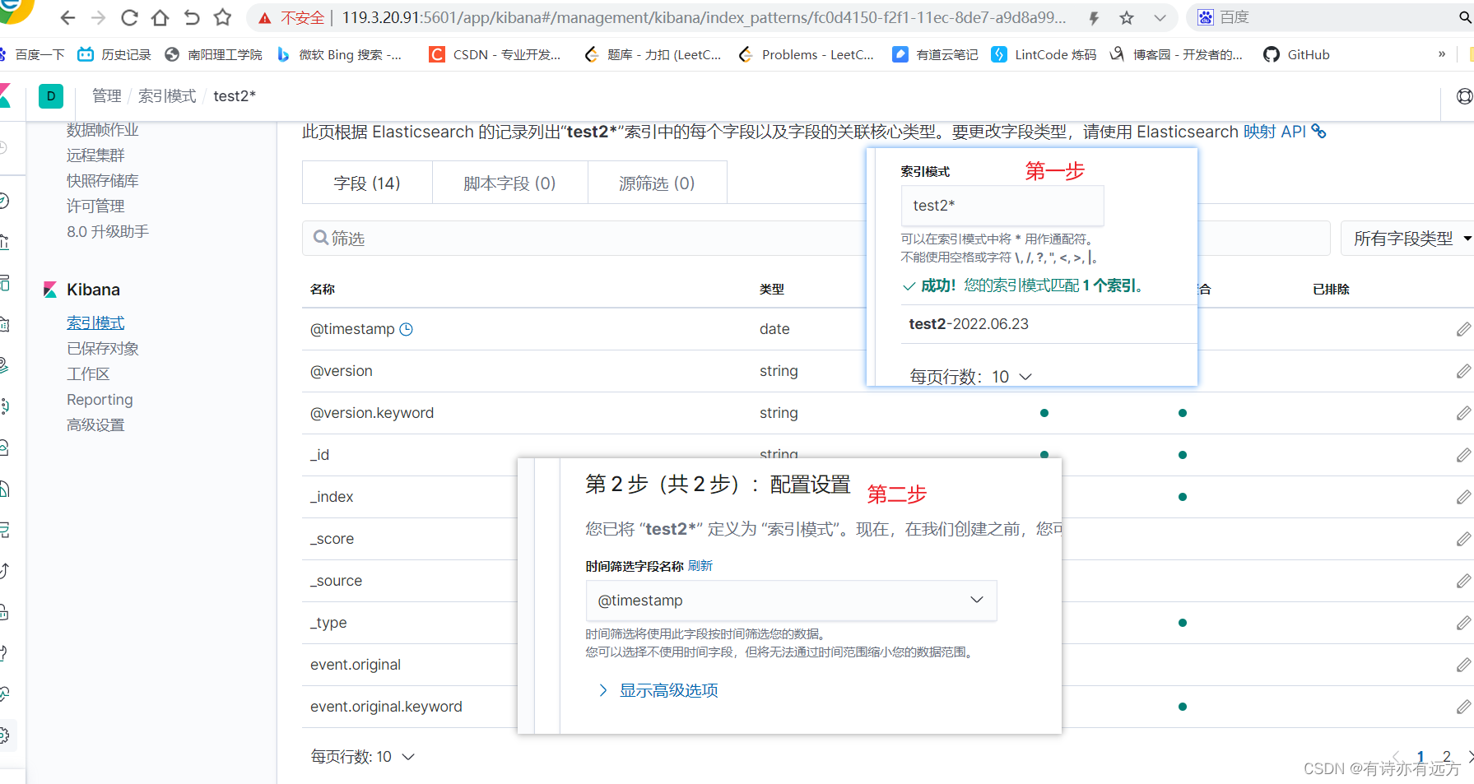Open 所有字段类型 dropdown

tap(1409, 239)
